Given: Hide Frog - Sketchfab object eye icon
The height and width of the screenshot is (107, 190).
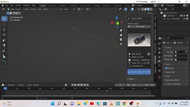Looking at the screenshot, I should [184, 19].
